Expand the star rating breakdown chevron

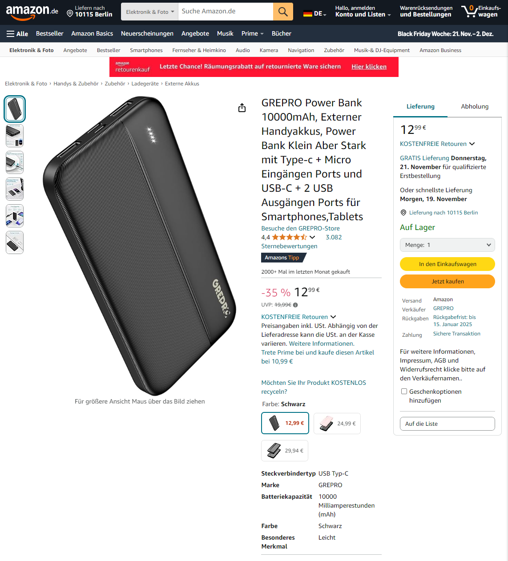pos(312,237)
